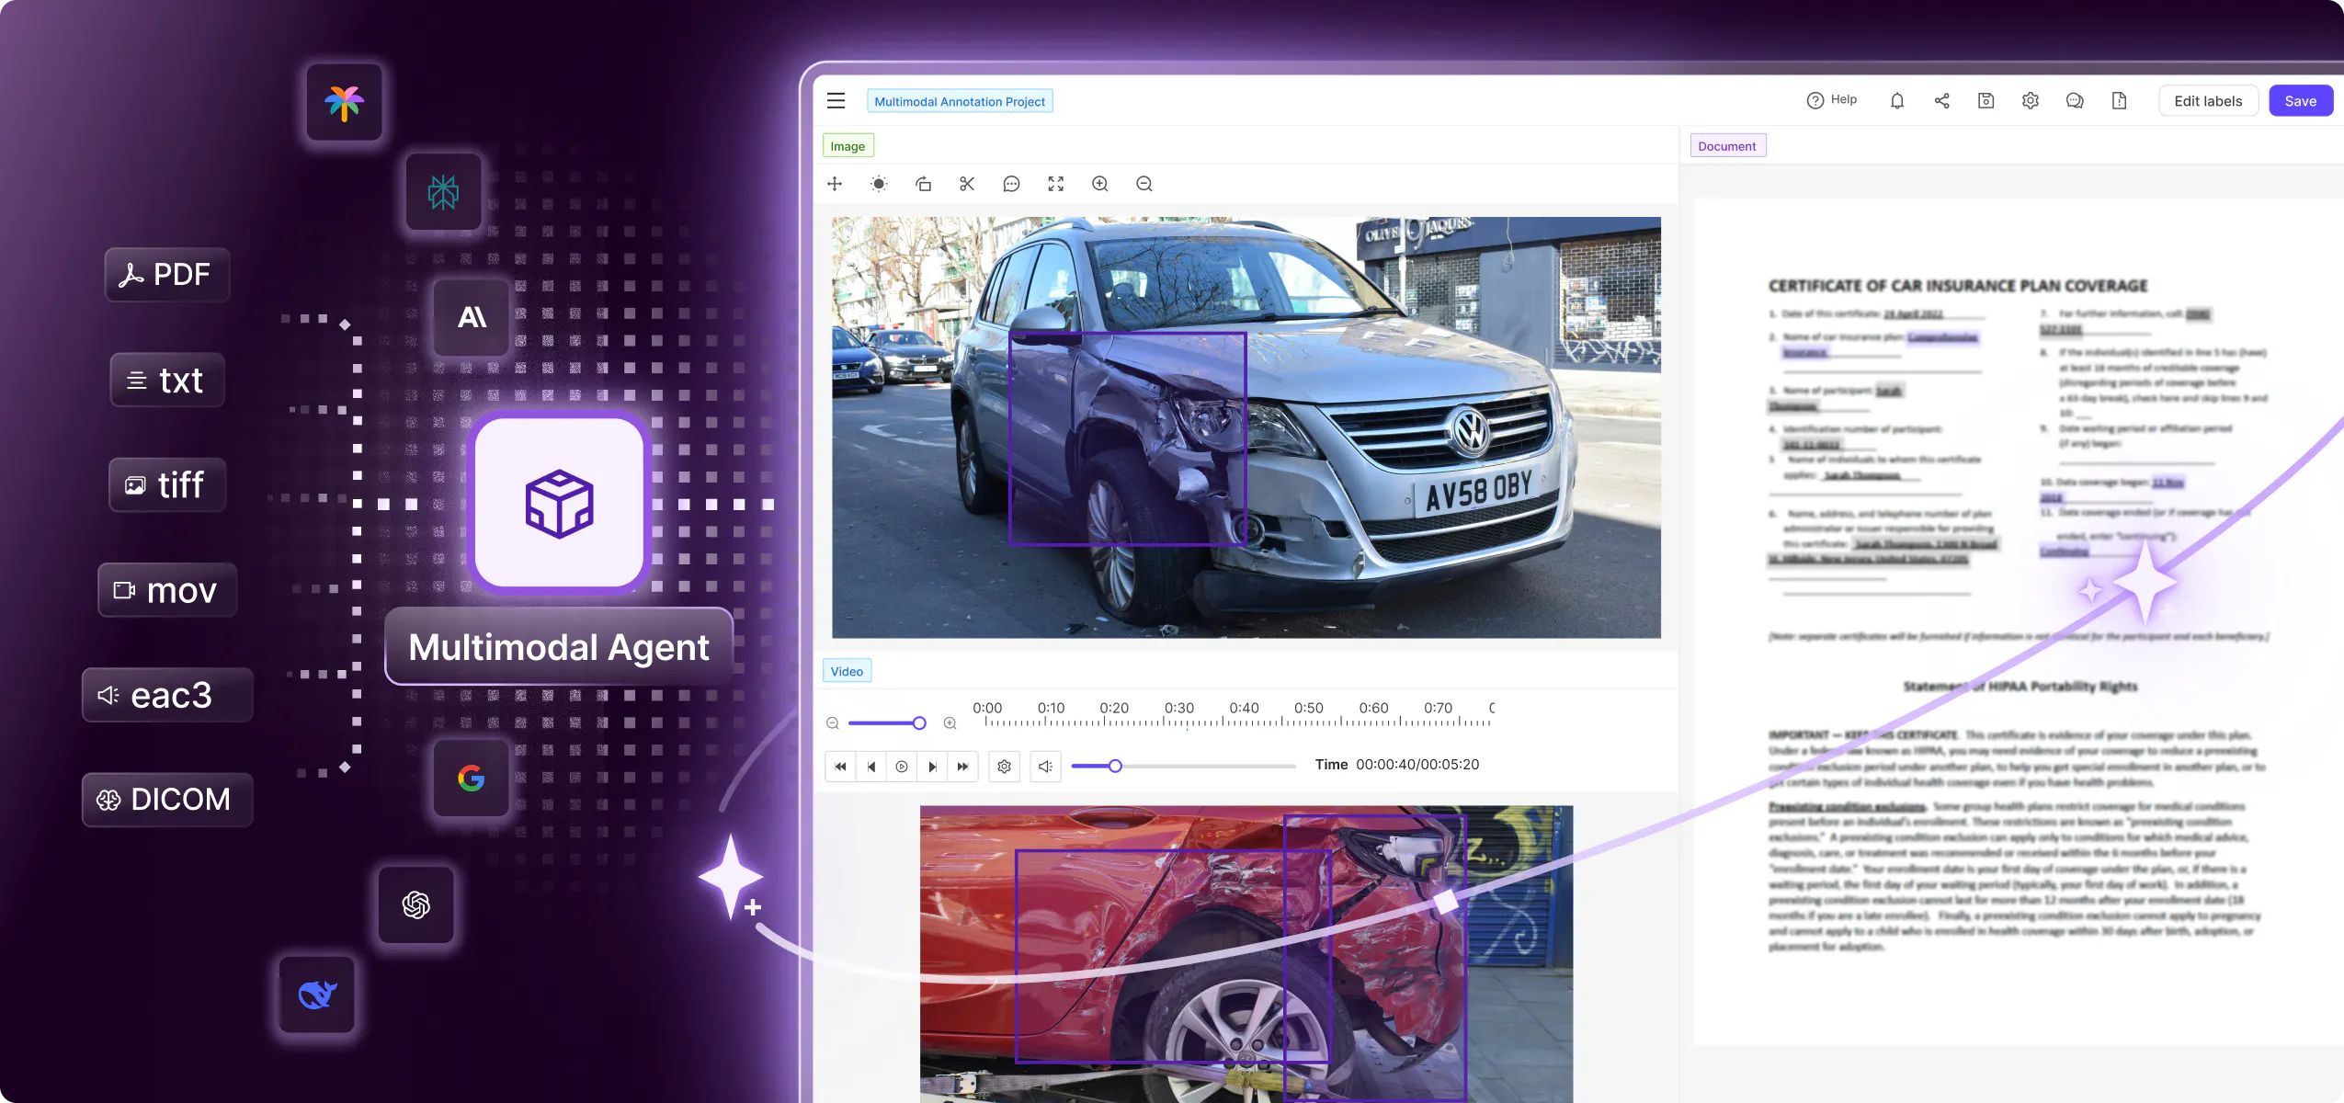Zoom out on the image
This screenshot has height=1103, width=2344.
tap(1144, 184)
